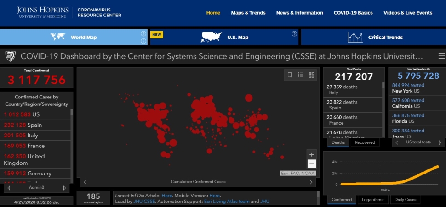This screenshot has width=446, height=207.
Task: Show previous map layer using left arrow under map
Action: (x=85, y=182)
